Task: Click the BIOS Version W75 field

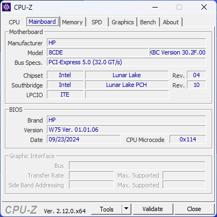Action: [x=127, y=130]
